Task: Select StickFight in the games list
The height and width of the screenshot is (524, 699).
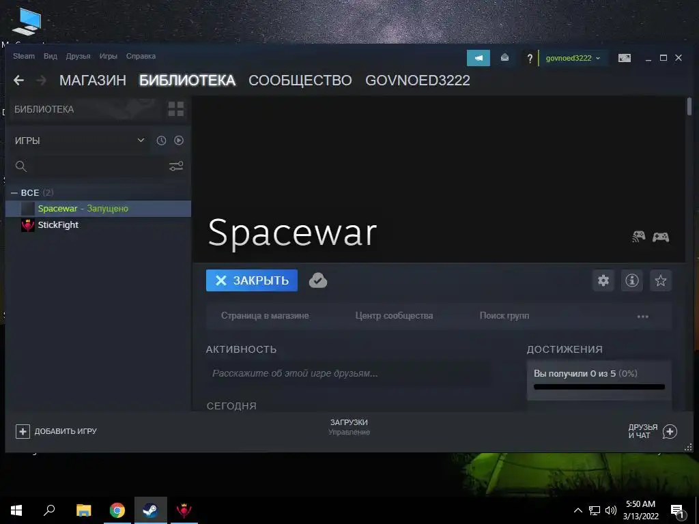Action: 98,225
